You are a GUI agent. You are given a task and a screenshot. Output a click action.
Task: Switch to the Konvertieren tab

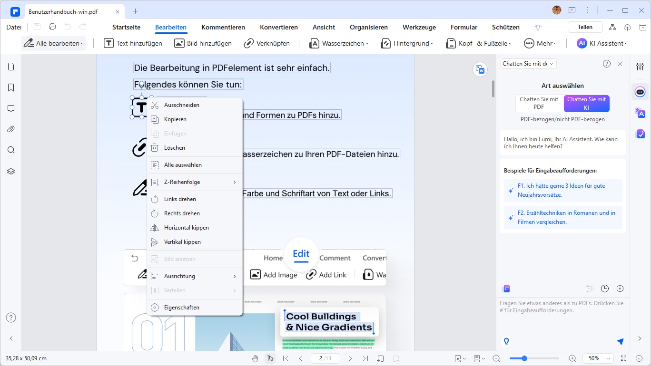coord(279,28)
